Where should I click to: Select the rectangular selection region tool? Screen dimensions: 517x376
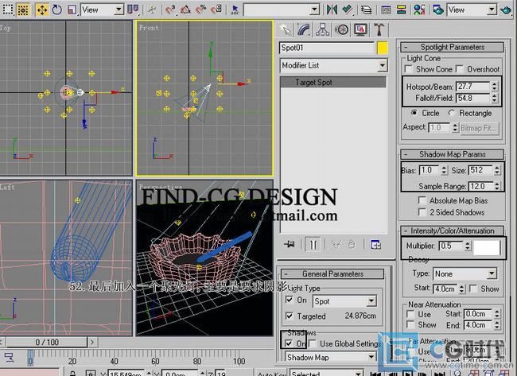click(8, 10)
